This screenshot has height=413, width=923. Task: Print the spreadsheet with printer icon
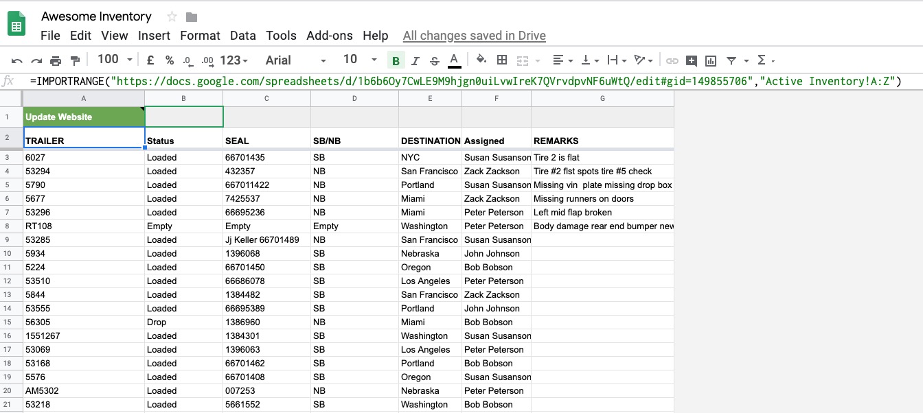[x=56, y=60]
